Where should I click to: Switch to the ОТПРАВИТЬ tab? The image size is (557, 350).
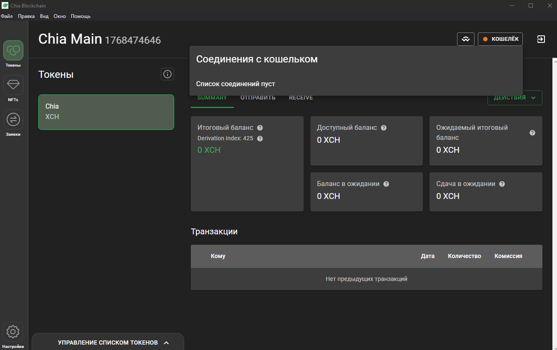tap(258, 98)
